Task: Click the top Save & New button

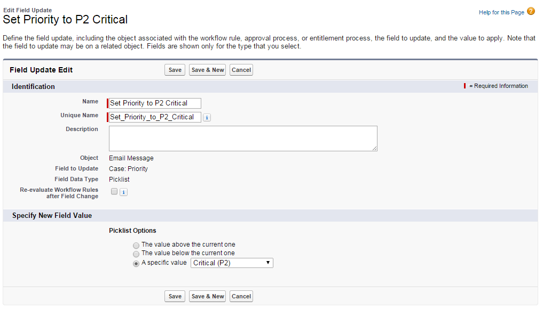Action: 208,70
